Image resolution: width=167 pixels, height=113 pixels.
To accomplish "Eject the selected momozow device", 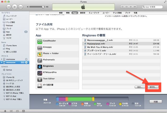I will click(x=26, y=62).
